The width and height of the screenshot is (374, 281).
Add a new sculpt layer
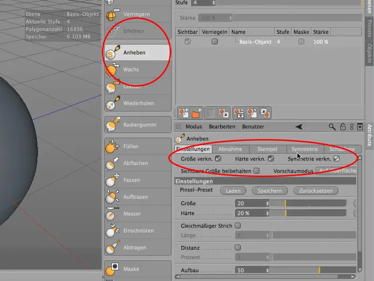pyautogui.click(x=184, y=113)
